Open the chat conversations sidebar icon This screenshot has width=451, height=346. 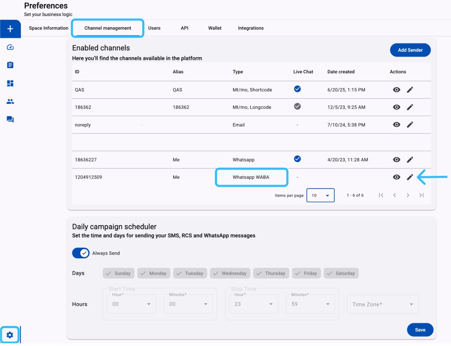(10, 119)
